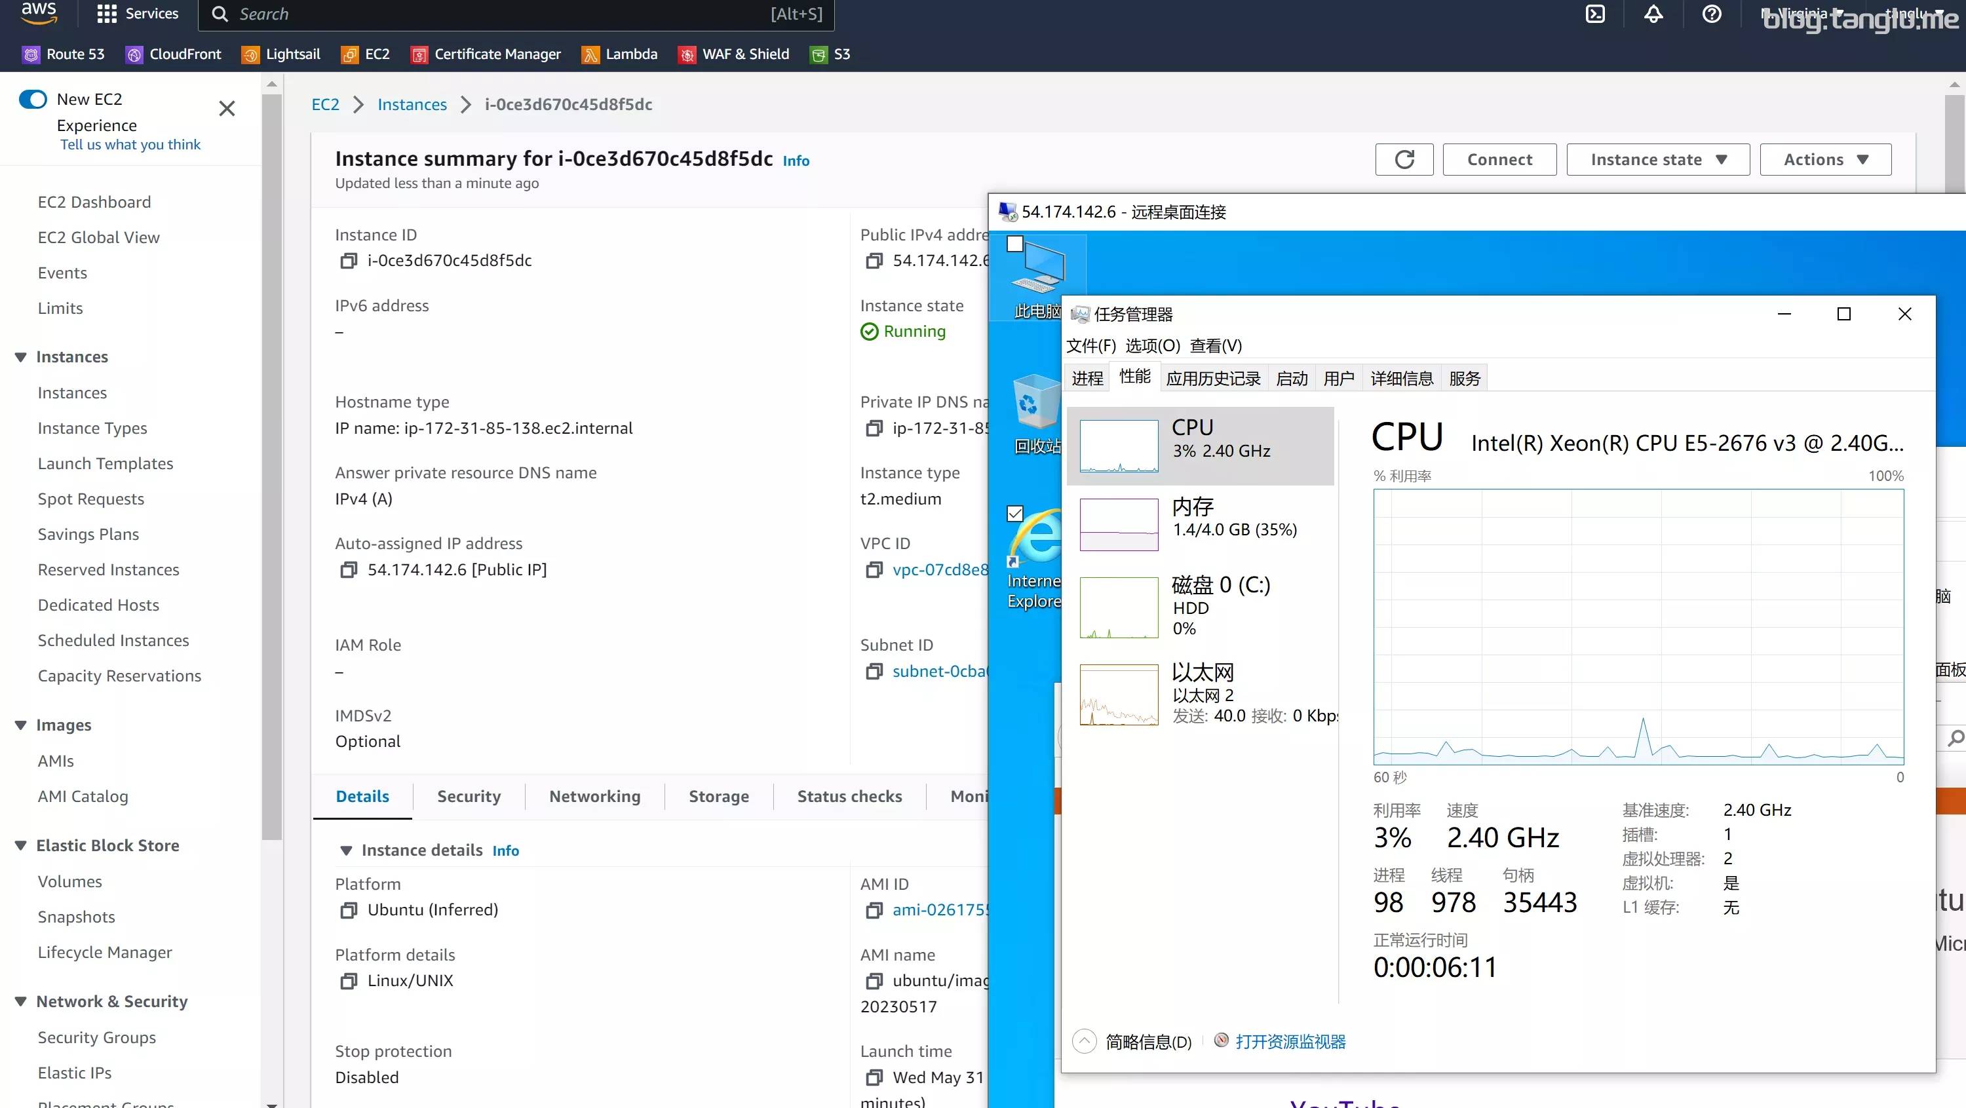1966x1108 pixels.
Task: Toggle the New EC2 Experience switch
Action: [x=33, y=99]
